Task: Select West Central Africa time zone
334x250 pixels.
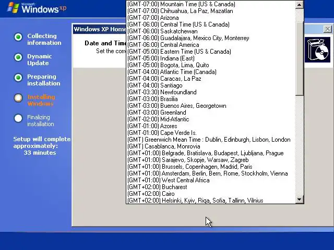Action: pyautogui.click(x=211, y=180)
